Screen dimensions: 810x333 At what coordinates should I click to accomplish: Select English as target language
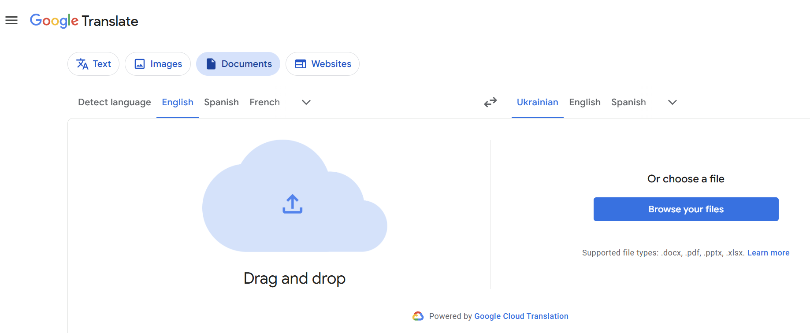coord(585,102)
